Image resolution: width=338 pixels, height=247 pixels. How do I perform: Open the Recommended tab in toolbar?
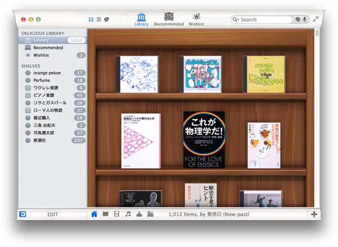click(168, 19)
